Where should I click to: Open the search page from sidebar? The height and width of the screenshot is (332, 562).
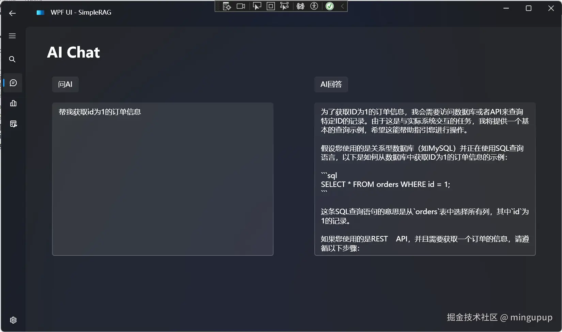[12, 59]
